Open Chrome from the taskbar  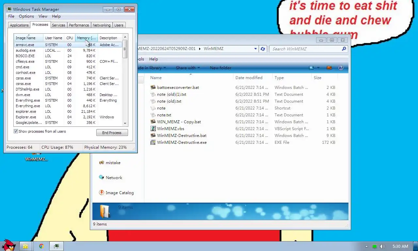[x=41, y=246]
